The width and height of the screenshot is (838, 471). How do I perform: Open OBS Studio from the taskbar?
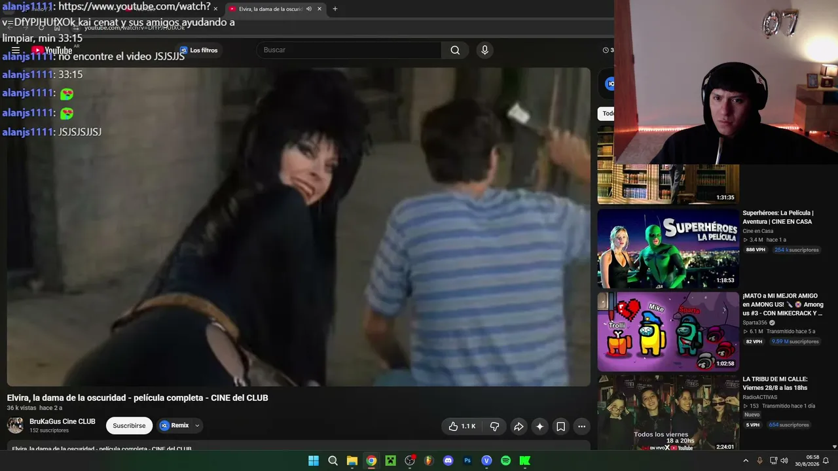coord(410,461)
